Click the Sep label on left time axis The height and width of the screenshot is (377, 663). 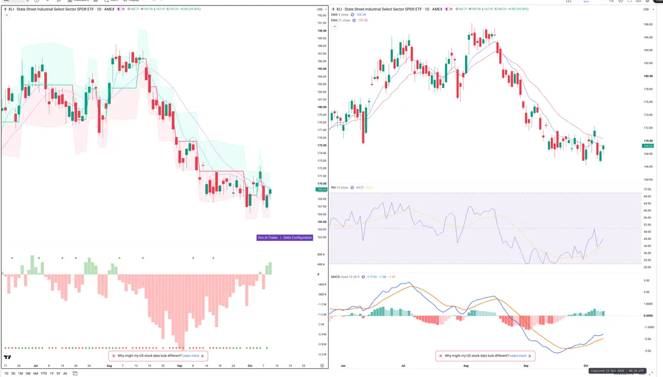pos(180,365)
